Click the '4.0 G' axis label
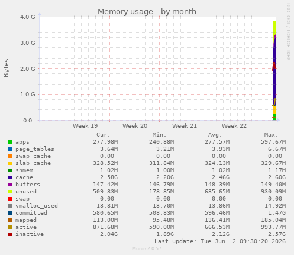294x255 pixels. coord(28,17)
